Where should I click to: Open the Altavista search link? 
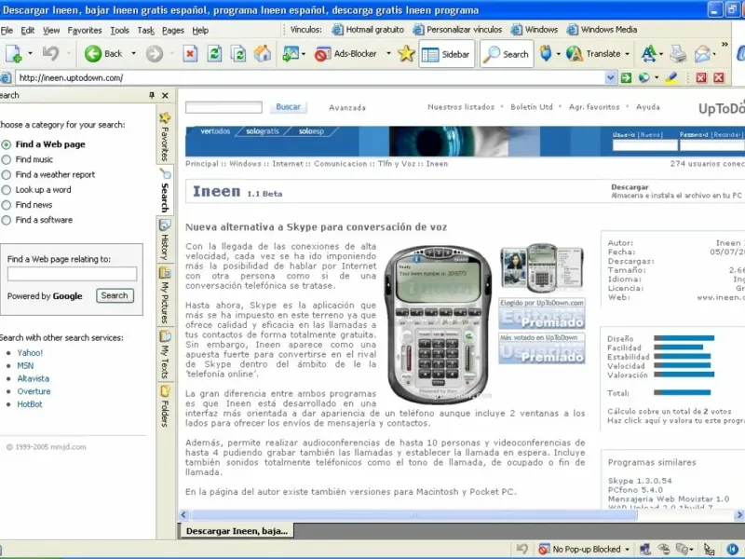pyautogui.click(x=34, y=379)
